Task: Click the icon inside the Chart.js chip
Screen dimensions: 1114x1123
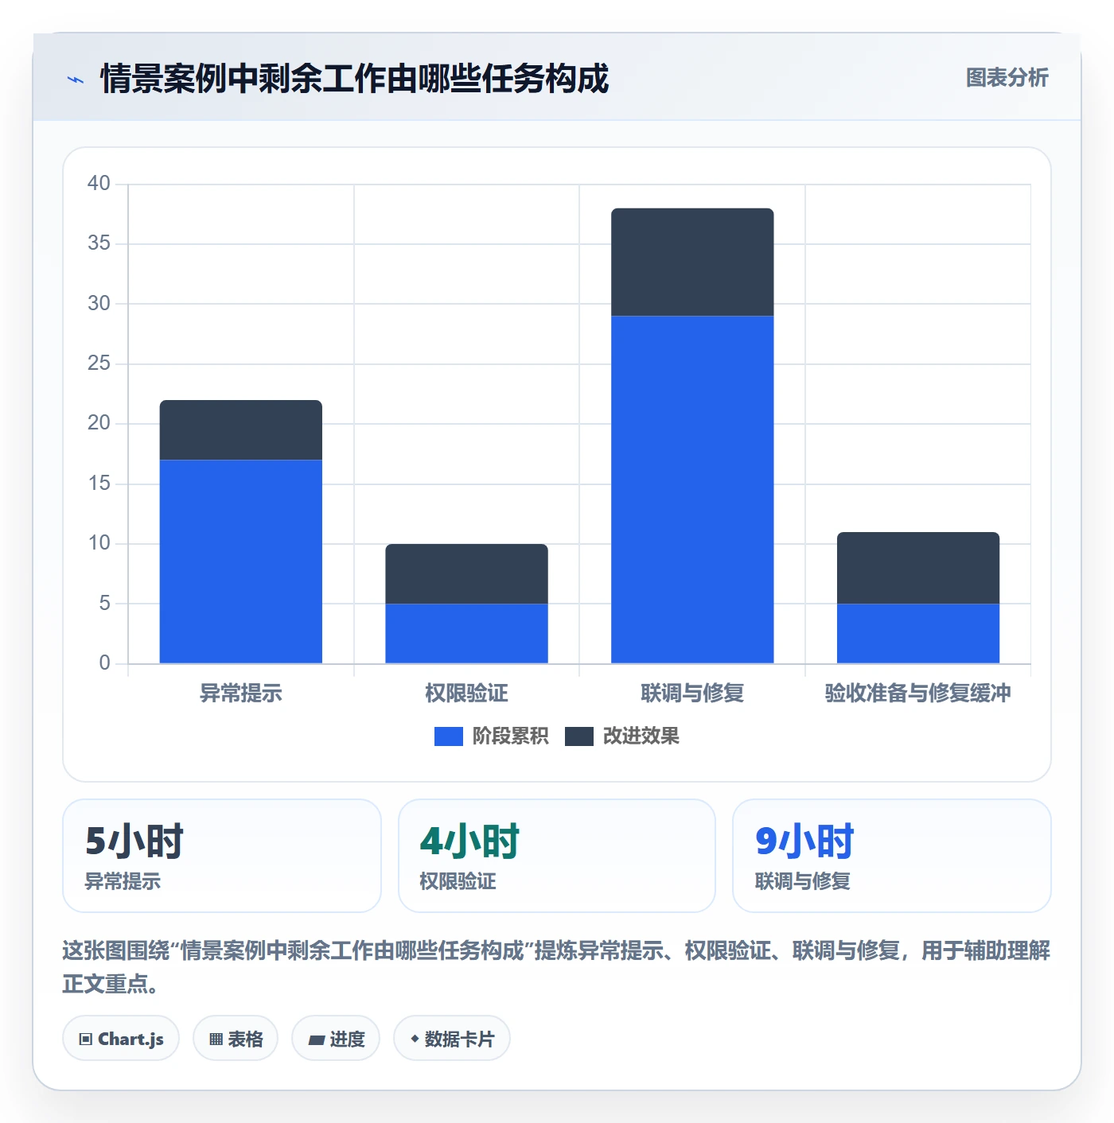Action: pos(86,1039)
